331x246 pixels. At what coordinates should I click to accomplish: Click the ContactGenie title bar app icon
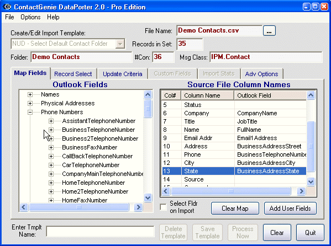point(7,7)
